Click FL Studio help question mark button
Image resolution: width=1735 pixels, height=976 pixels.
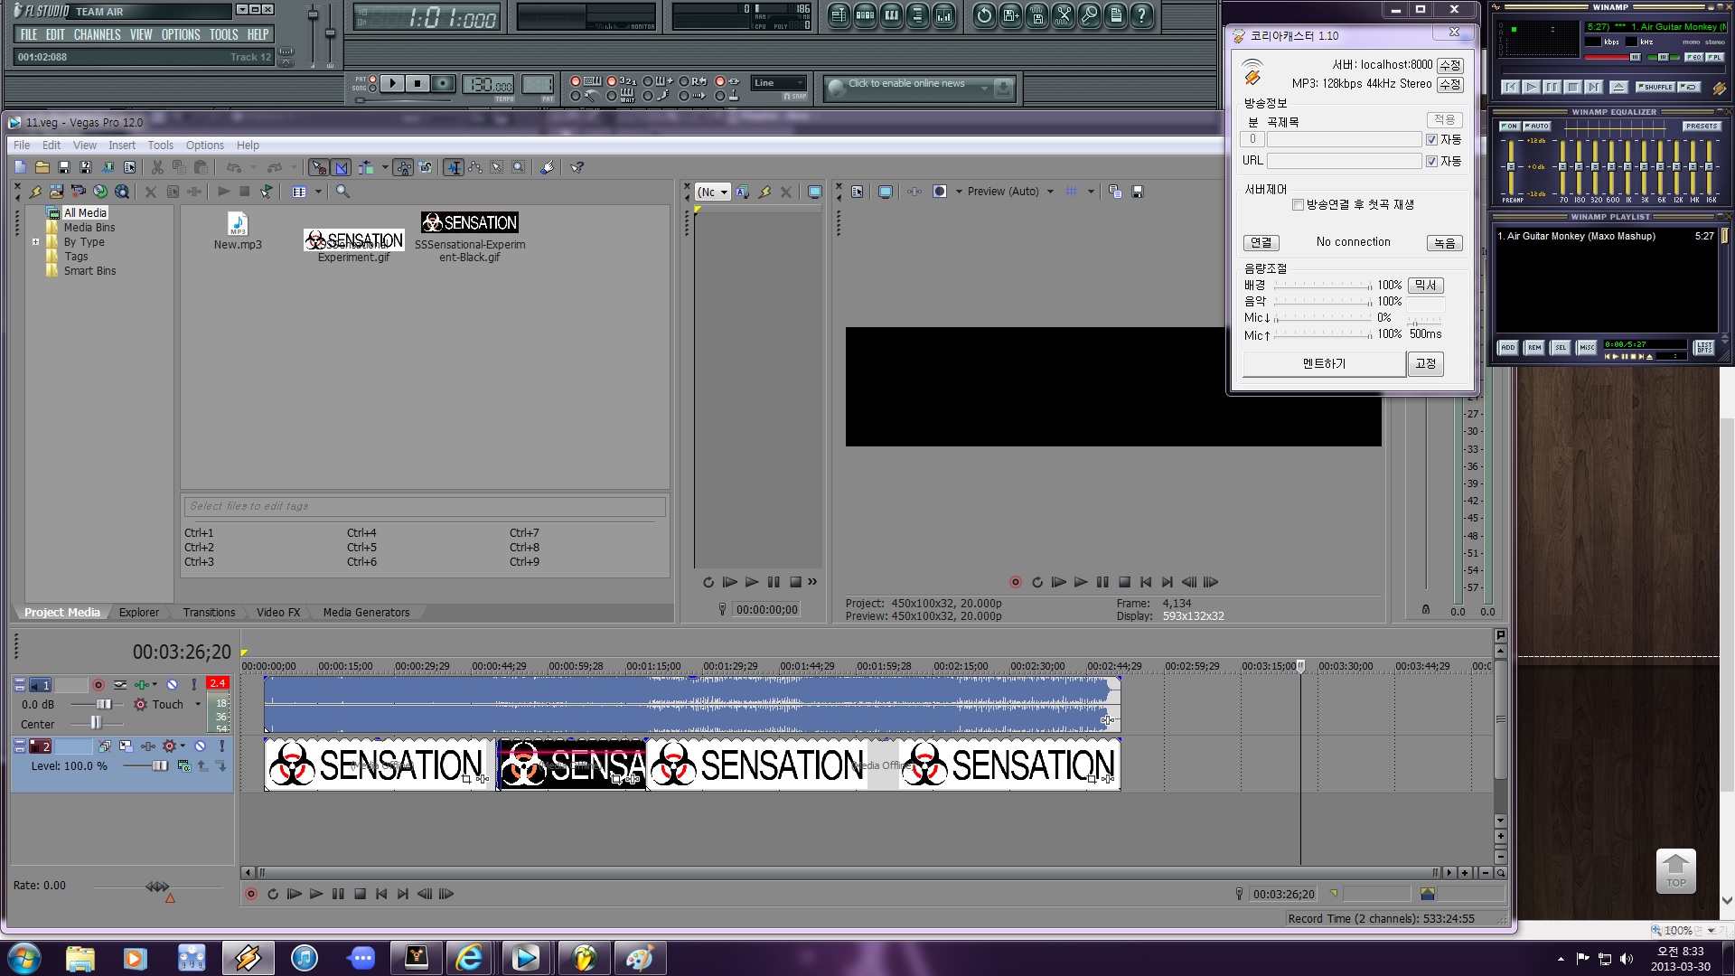[x=1142, y=14]
